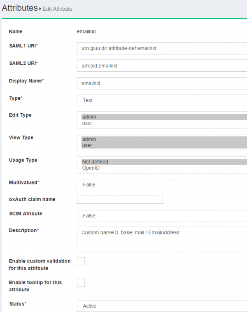Click the emailnid Name value text
The height and width of the screenshot is (312, 247).
point(86,31)
